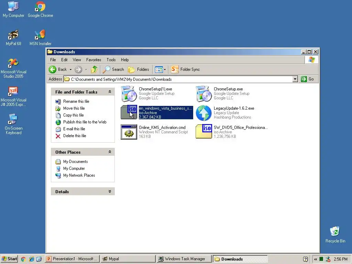Viewport: 352px width, 264px height.
Task: Toggle the Folders pane
Action: pyautogui.click(x=139, y=69)
